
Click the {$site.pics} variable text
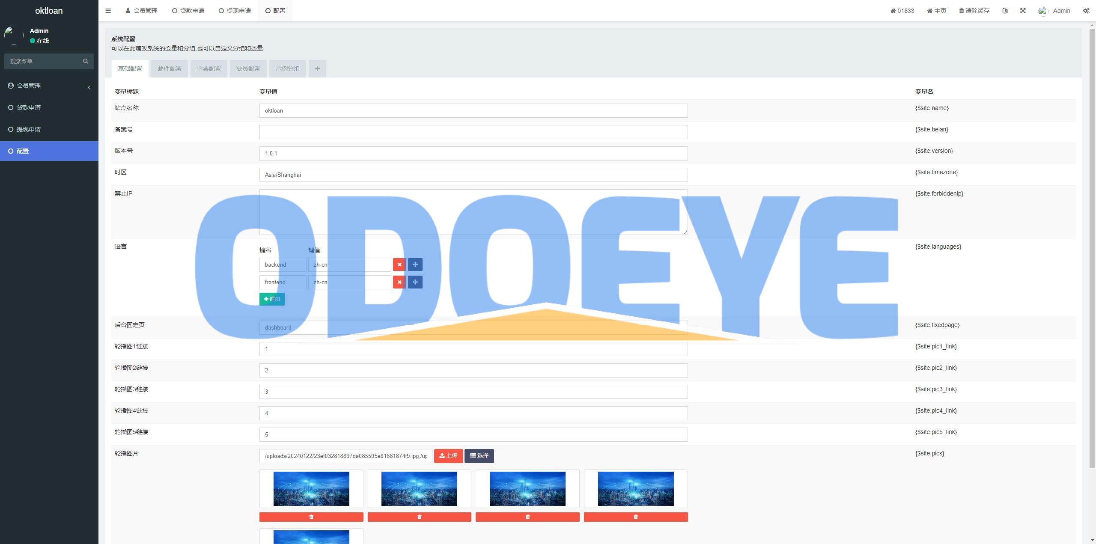(x=929, y=453)
